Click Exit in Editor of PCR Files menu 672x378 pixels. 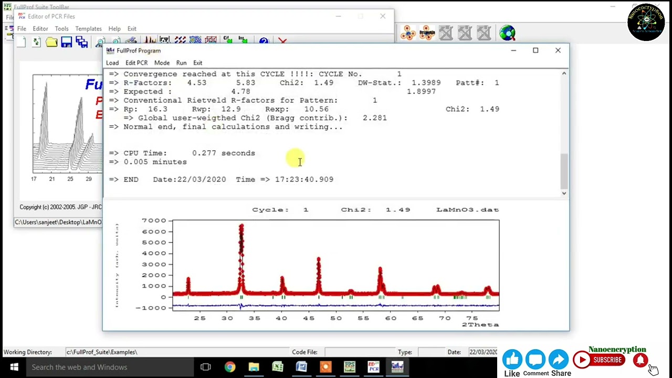coord(132,29)
